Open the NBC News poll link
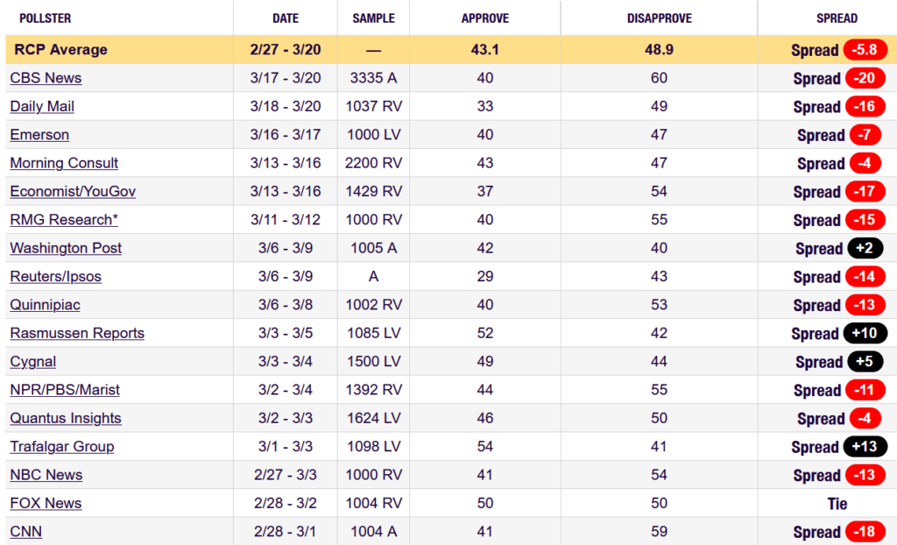The height and width of the screenshot is (545, 897). click(46, 475)
